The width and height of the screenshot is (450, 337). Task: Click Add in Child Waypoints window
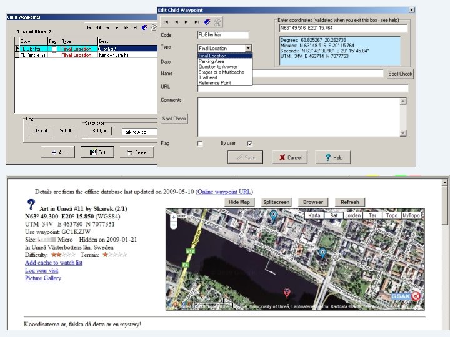point(58,152)
